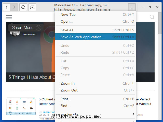Select Save As Web Application...
Image resolution: width=163 pixels, height=122 pixels.
[x=95, y=37]
